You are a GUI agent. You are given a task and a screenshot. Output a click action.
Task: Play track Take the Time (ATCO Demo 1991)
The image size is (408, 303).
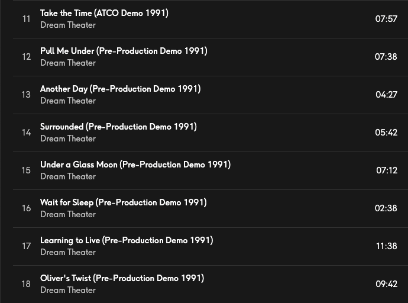click(104, 13)
